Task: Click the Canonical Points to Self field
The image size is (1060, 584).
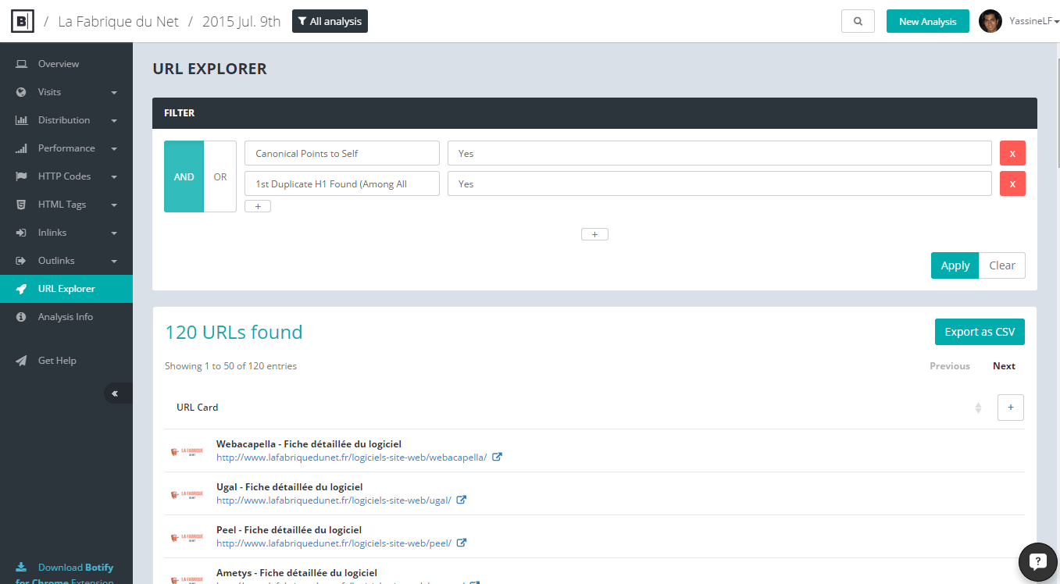Action: [x=342, y=153]
